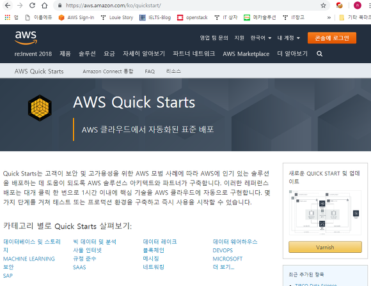Image resolution: width=371 pixels, height=286 pixels.
Task: Open the 빅 데이터 및 분석 link
Action: pos(95,241)
